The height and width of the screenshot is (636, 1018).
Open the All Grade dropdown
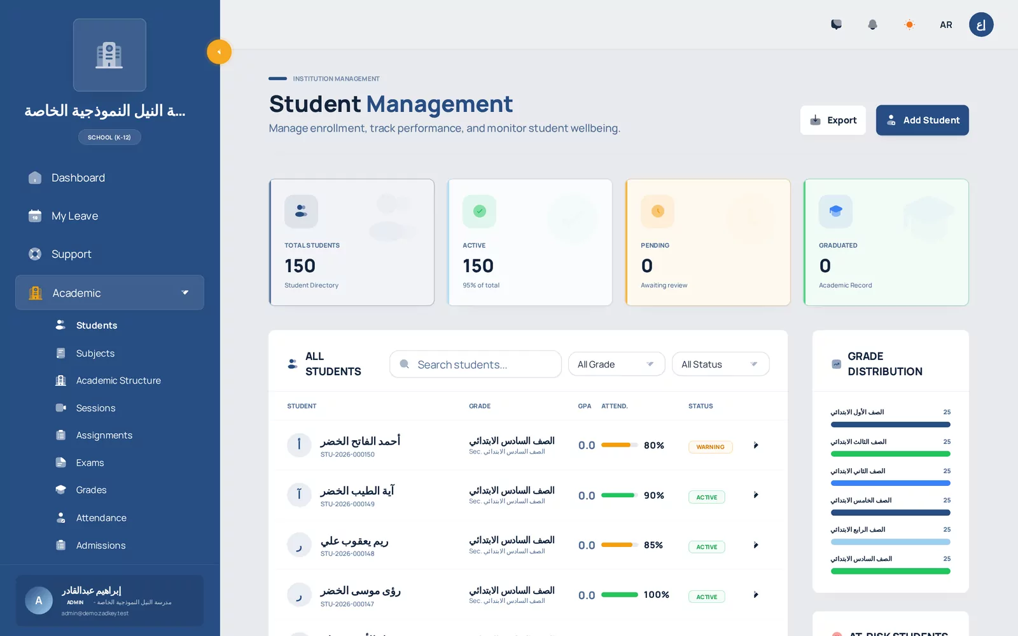click(616, 364)
